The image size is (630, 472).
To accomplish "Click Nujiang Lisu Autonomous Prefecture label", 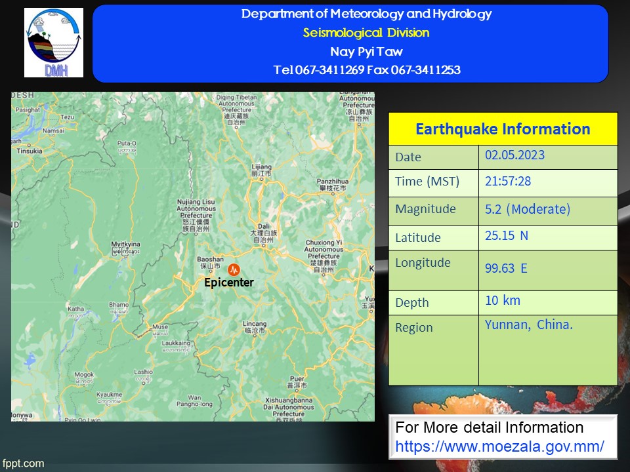I will 196,216.
